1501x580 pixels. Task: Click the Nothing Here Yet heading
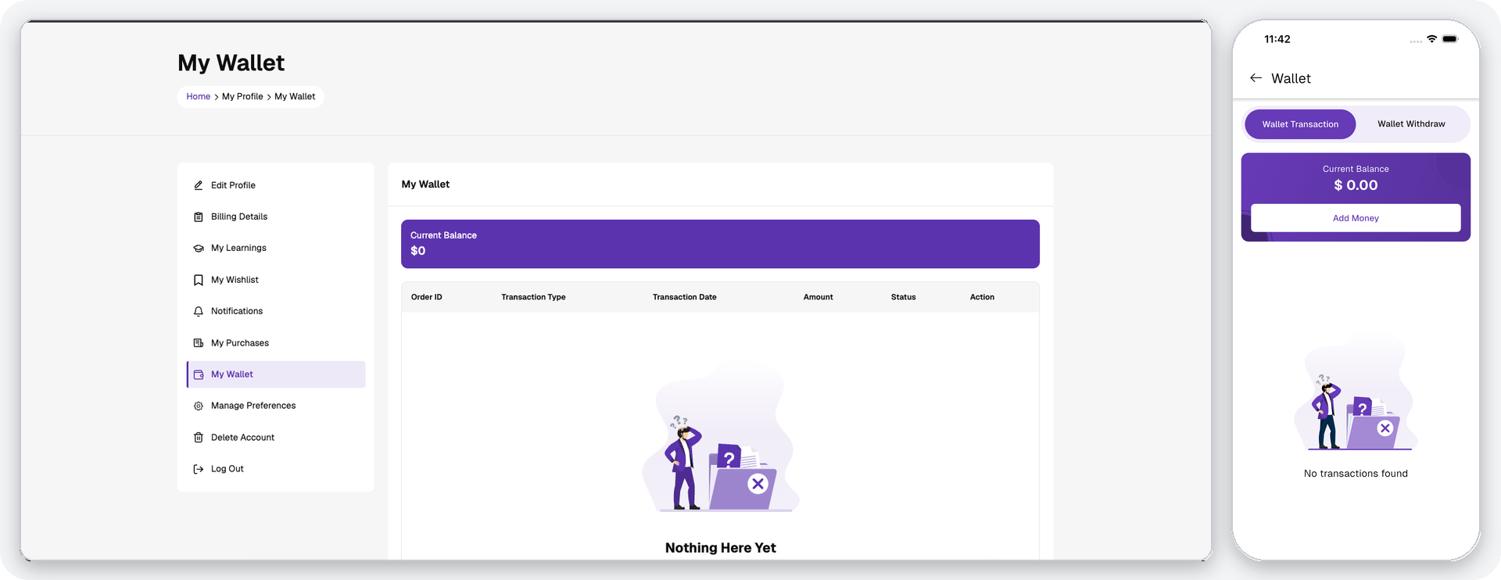coord(721,548)
